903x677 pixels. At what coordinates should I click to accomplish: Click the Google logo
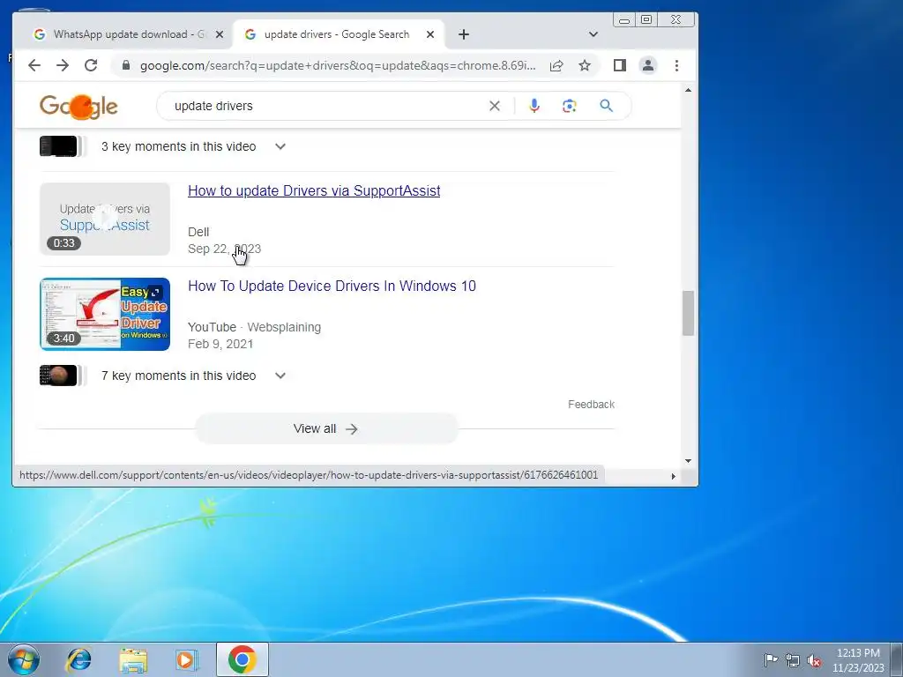(78, 107)
